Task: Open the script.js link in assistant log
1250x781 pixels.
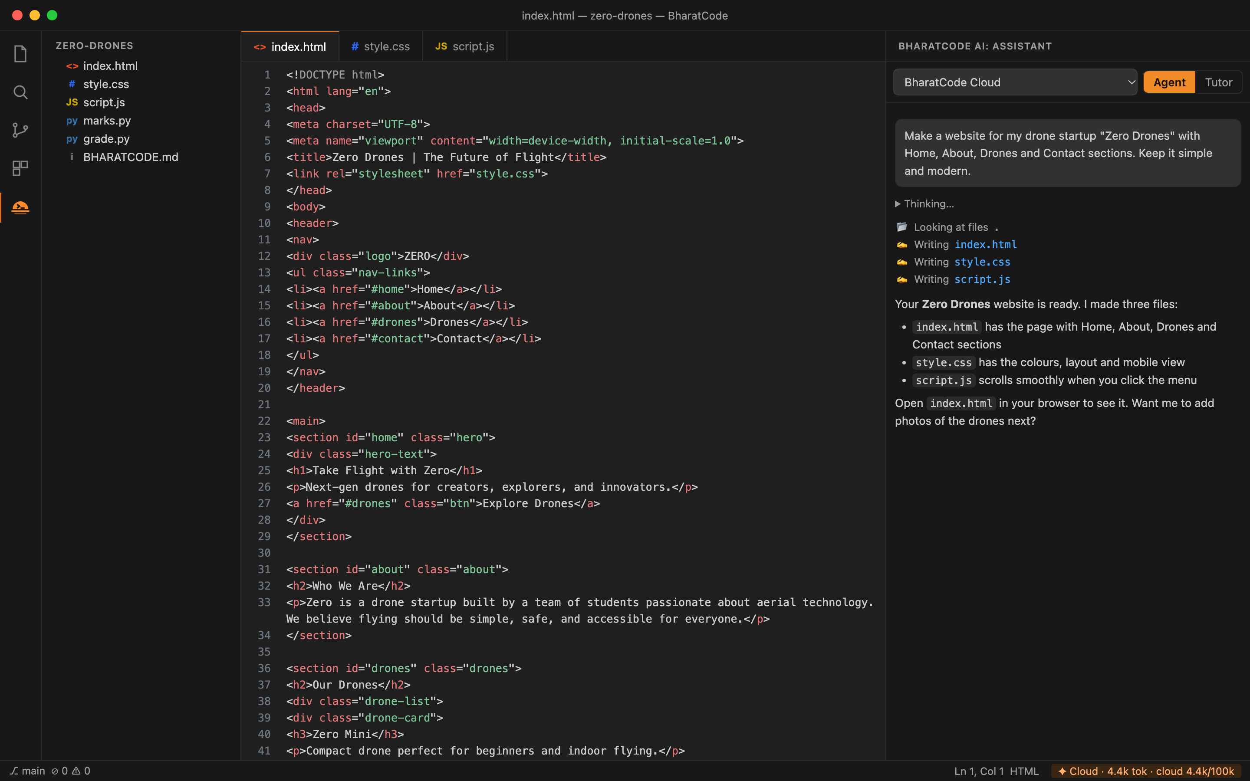Action: (x=982, y=279)
